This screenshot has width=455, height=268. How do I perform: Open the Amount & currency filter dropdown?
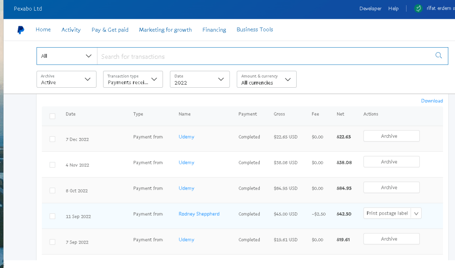[x=266, y=79]
